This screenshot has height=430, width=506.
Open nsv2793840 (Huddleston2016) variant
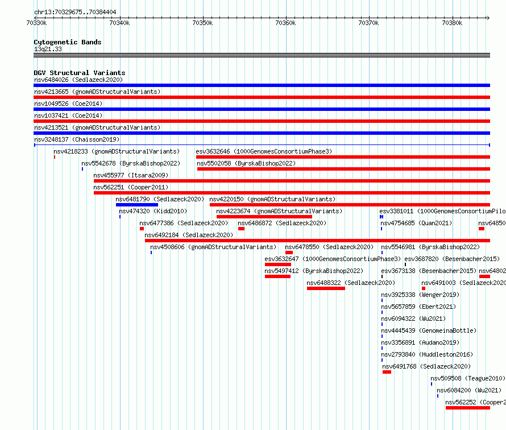pos(426,354)
